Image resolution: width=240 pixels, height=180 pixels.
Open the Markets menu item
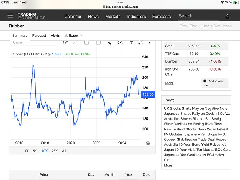113,16
